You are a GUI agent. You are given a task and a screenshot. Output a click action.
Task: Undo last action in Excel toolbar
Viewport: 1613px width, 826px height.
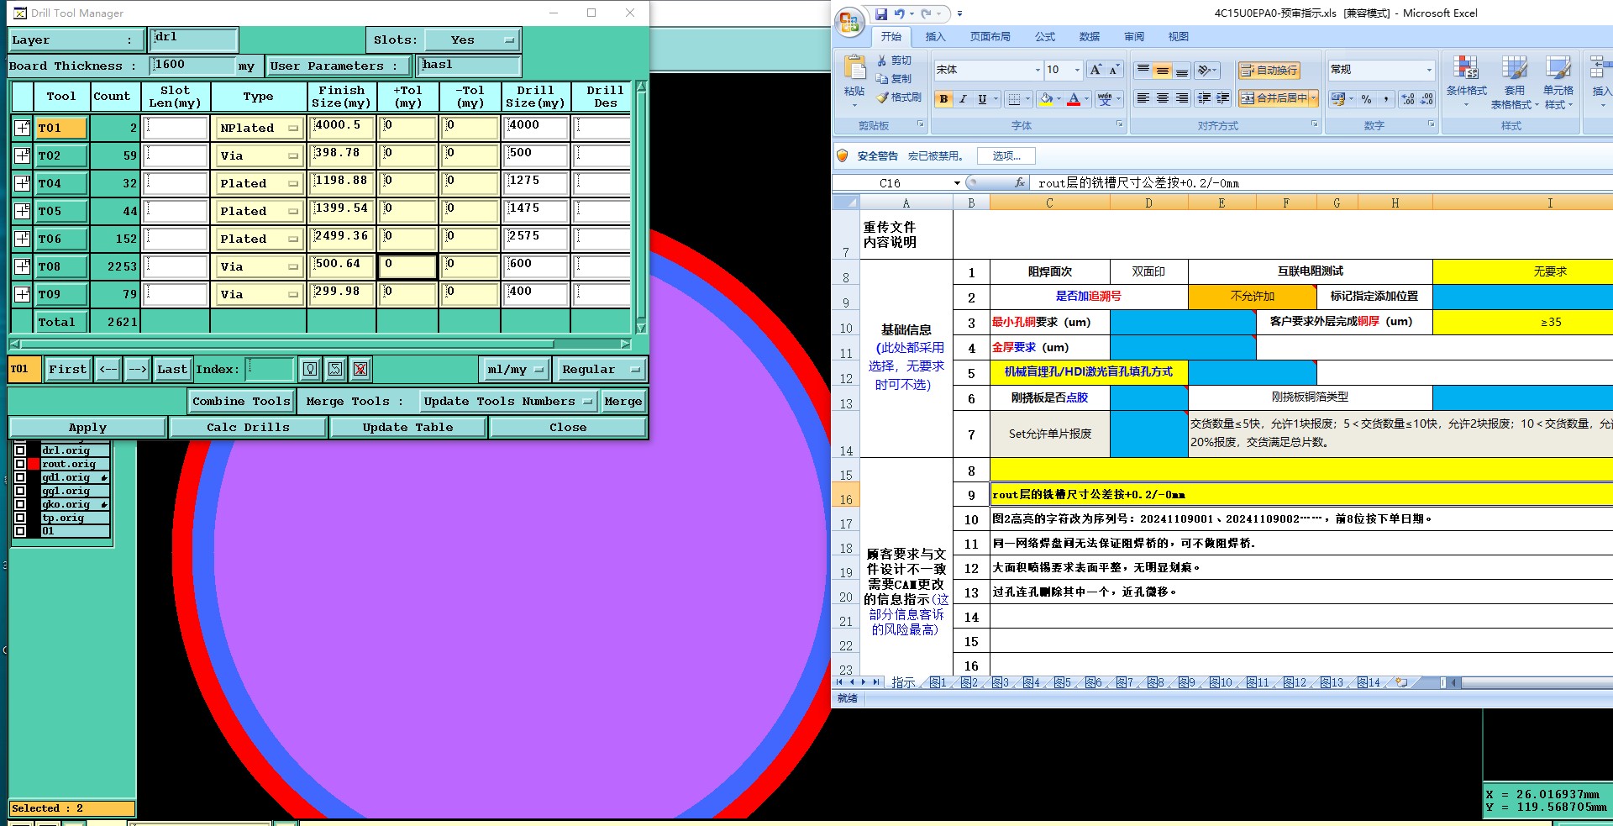click(899, 13)
